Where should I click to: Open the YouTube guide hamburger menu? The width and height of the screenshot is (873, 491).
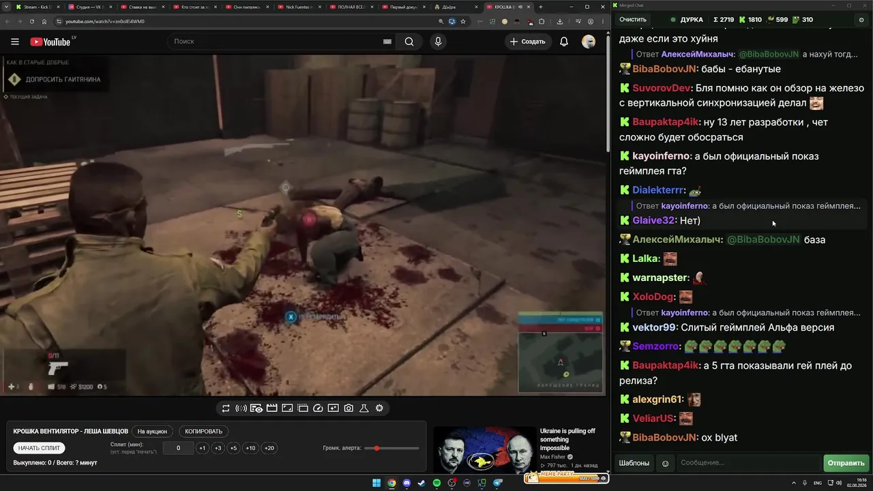(x=15, y=42)
